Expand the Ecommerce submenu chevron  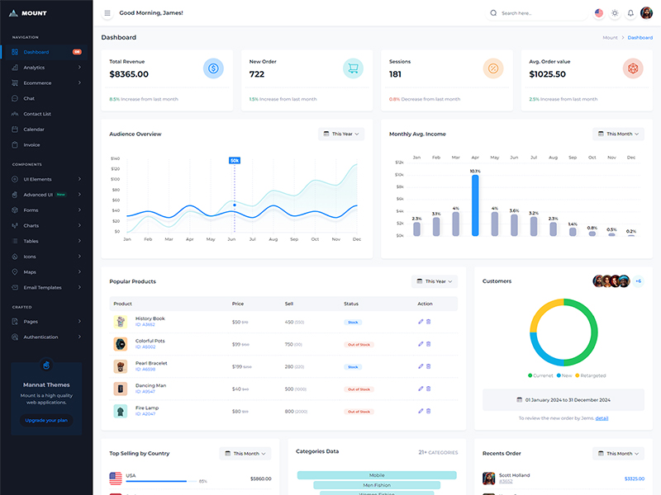[79, 83]
